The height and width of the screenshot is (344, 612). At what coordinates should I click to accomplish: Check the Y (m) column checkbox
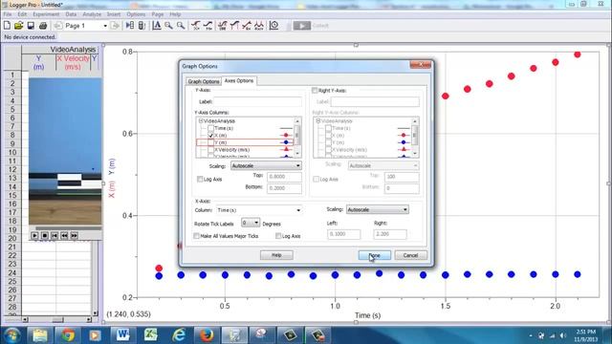click(211, 142)
